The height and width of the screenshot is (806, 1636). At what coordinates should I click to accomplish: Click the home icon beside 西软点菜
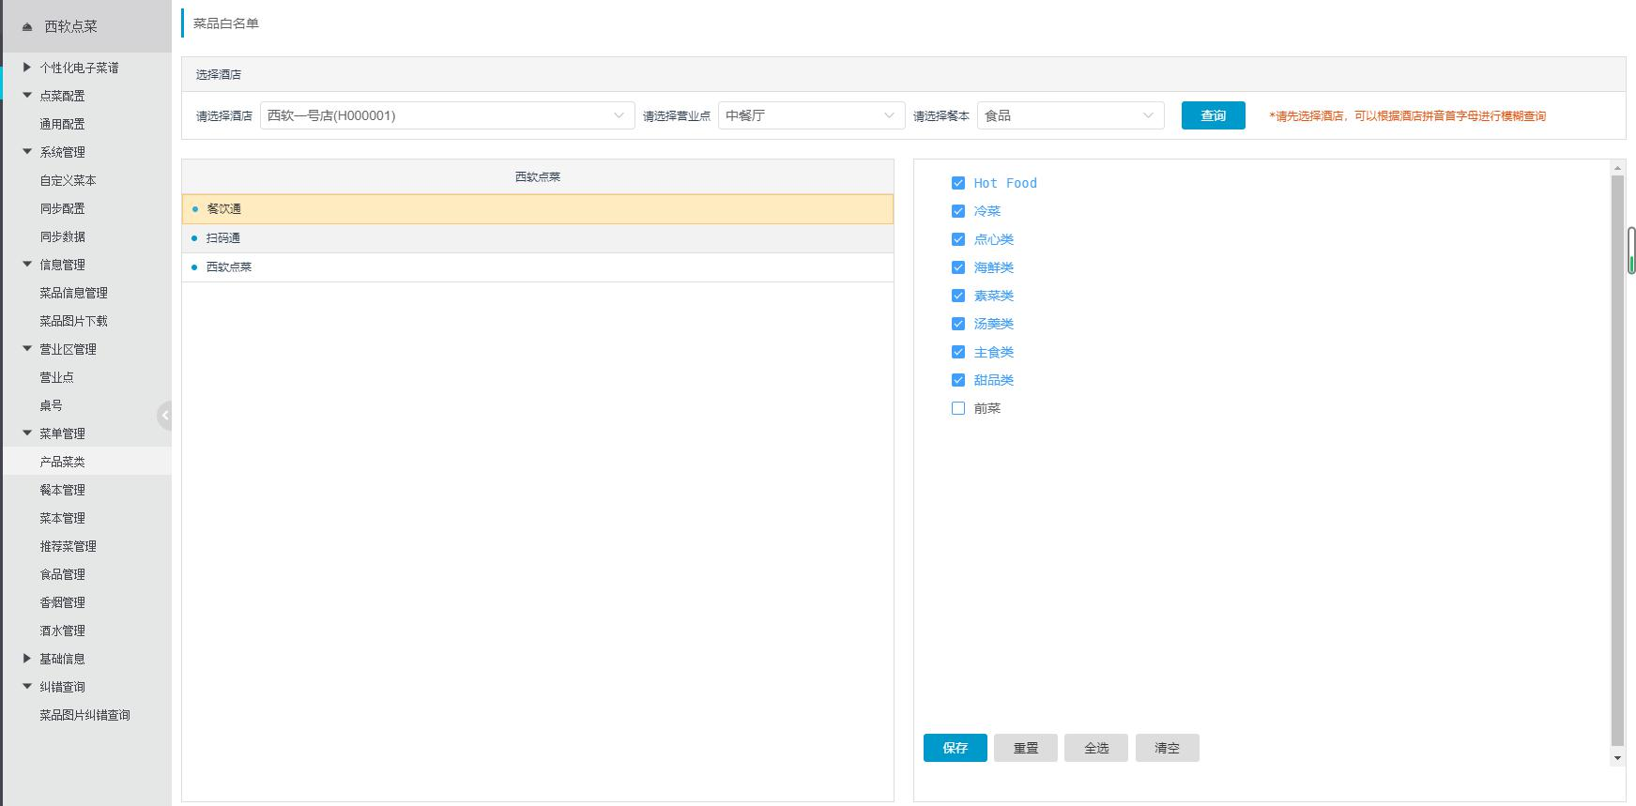[27, 27]
